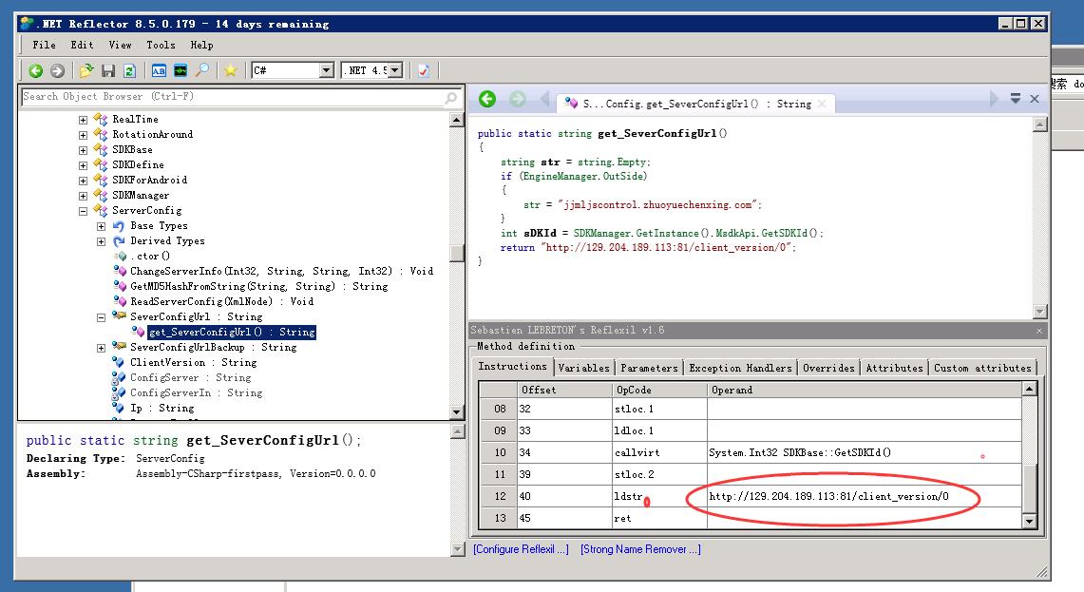Click the Analyzer icon with green waveform
The width and height of the screenshot is (1084, 592).
pyautogui.click(x=180, y=70)
